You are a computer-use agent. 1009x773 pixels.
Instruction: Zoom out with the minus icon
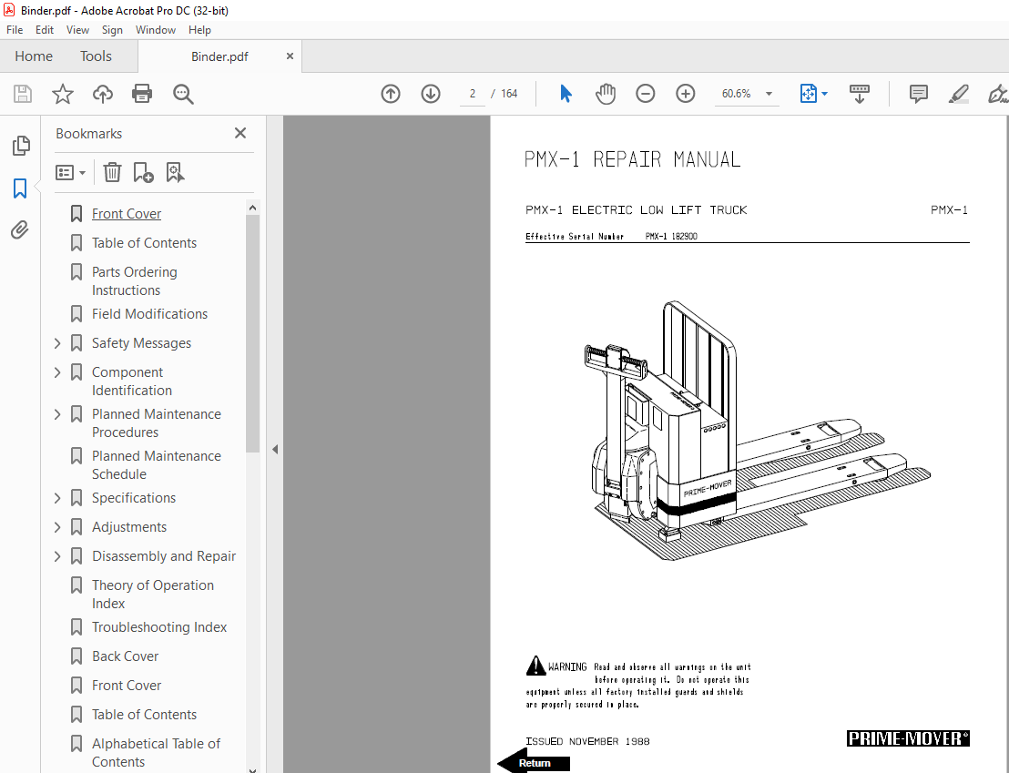[645, 94]
